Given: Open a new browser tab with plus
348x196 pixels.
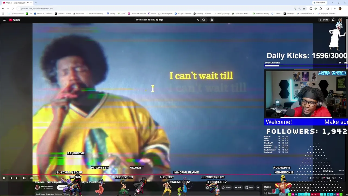Looking at the screenshot, I should (x=36, y=3).
